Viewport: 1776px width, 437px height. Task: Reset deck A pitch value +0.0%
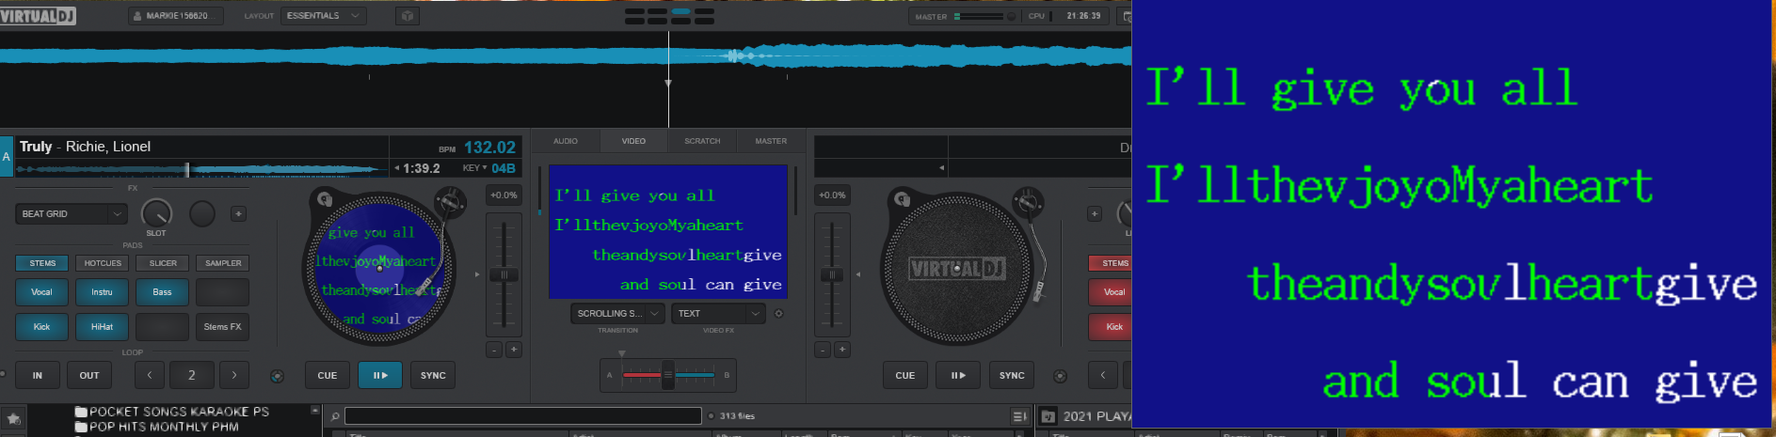point(504,195)
